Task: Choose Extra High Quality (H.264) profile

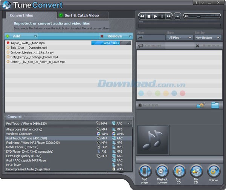Action: tap(69, 156)
